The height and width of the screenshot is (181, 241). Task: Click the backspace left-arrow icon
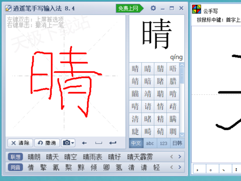(84, 143)
